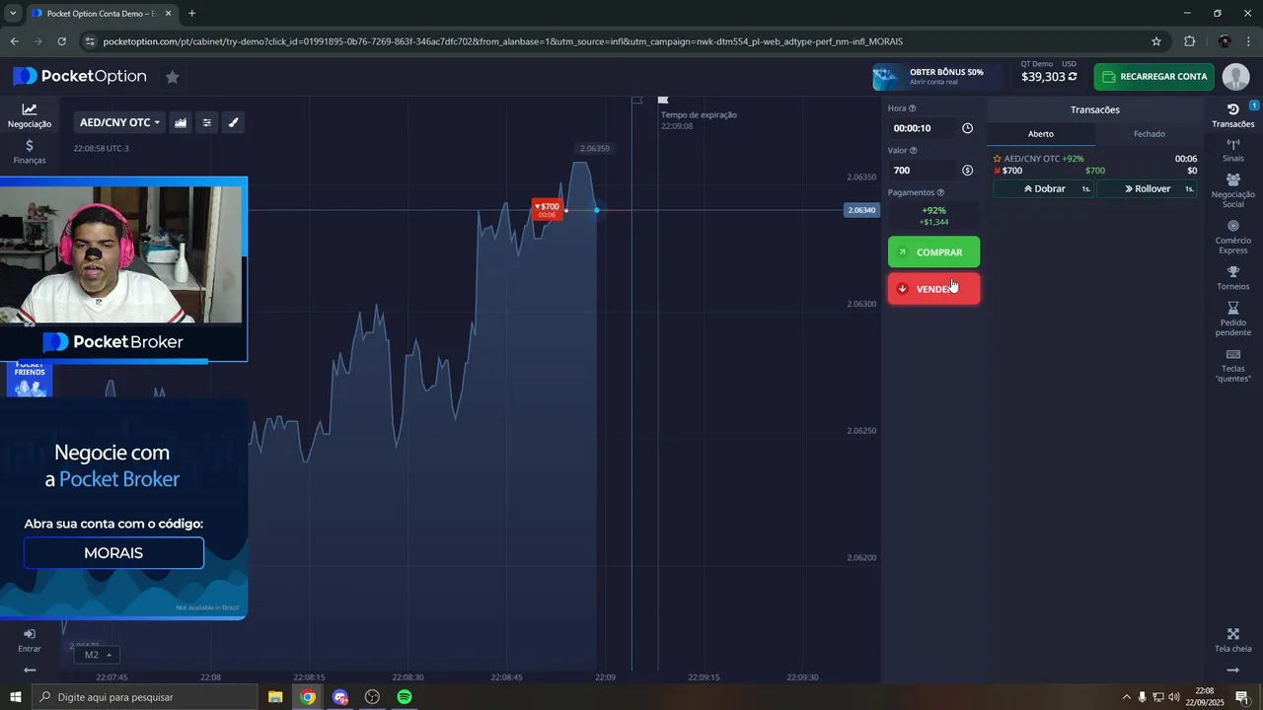Click the dollar icon in Valor field

point(967,171)
